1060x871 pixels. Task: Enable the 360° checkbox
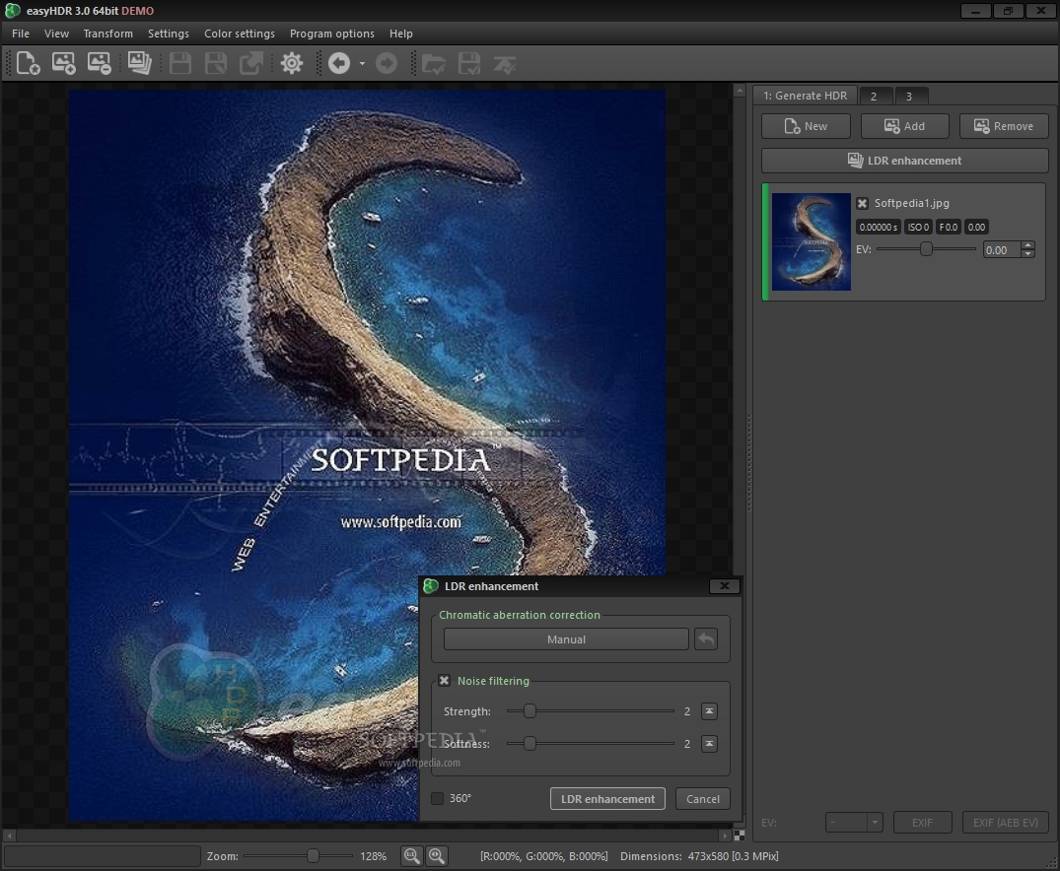coord(438,799)
